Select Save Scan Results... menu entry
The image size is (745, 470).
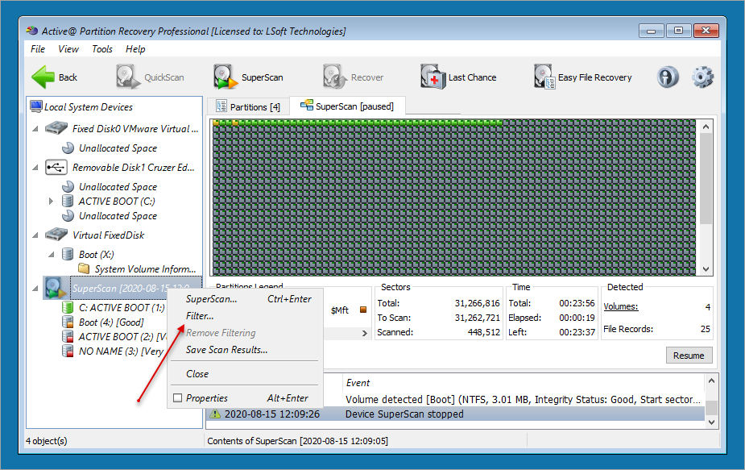pyautogui.click(x=245, y=350)
